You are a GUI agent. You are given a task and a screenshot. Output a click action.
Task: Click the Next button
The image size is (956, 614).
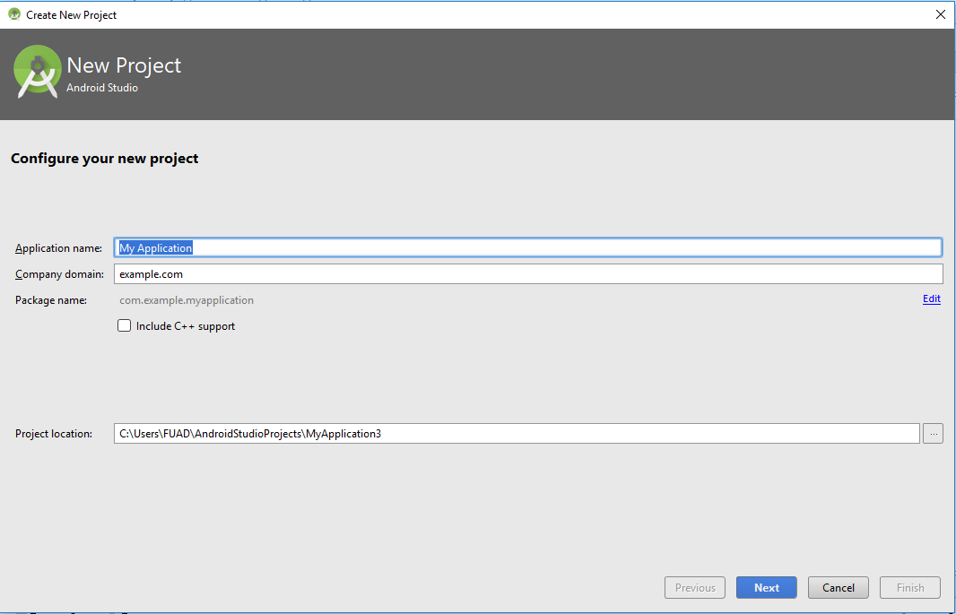click(x=766, y=587)
